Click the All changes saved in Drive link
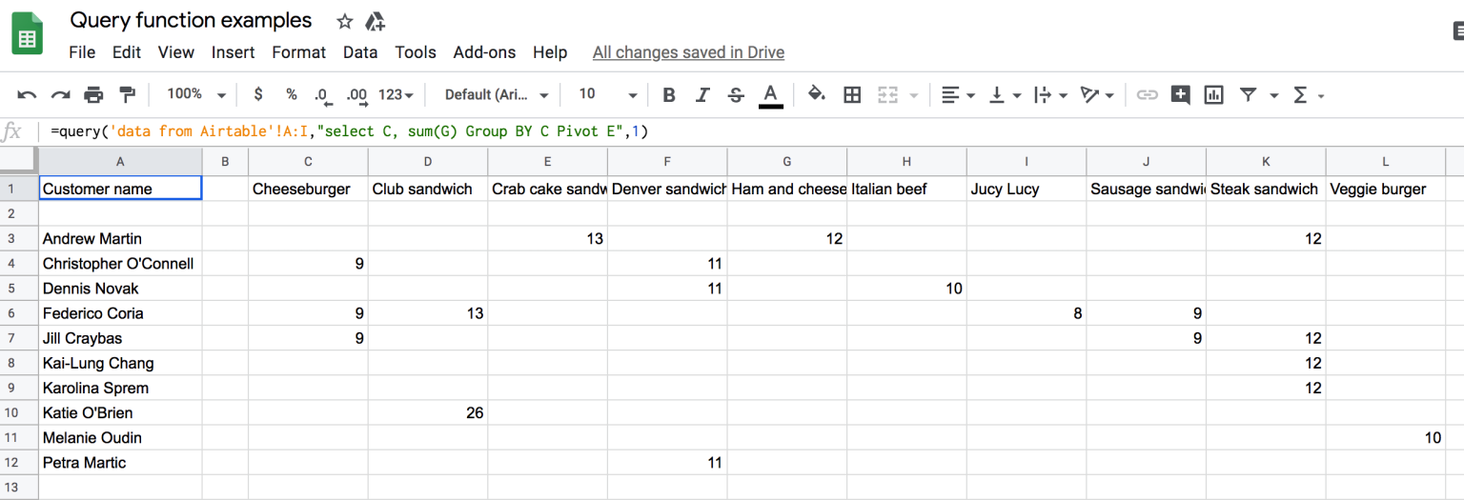 coord(688,52)
